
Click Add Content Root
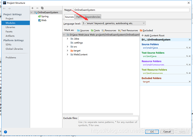pyautogui.click(x=153, y=35)
